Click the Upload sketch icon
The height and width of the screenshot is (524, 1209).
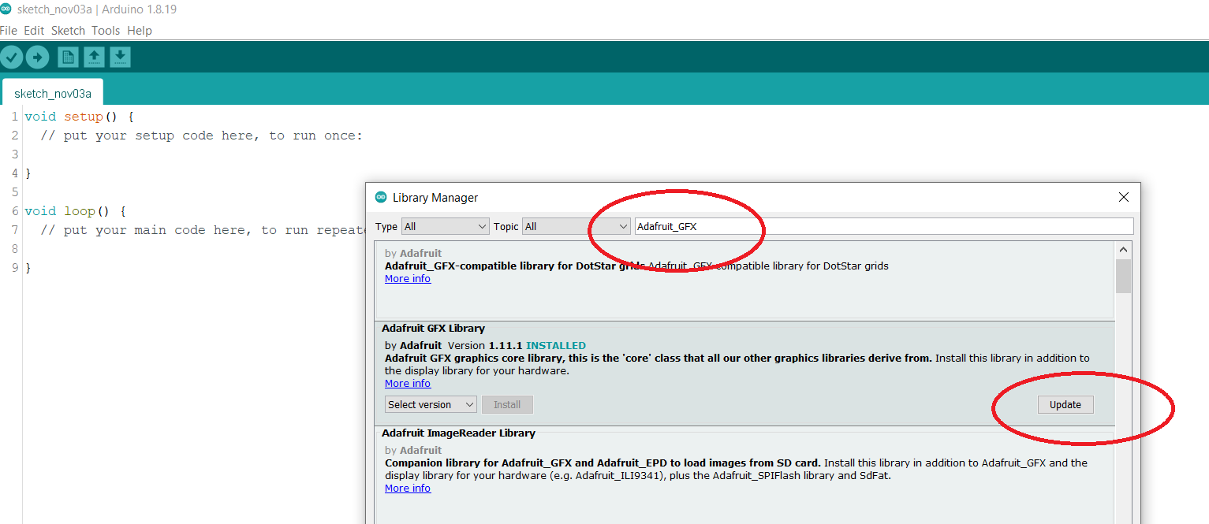[37, 56]
